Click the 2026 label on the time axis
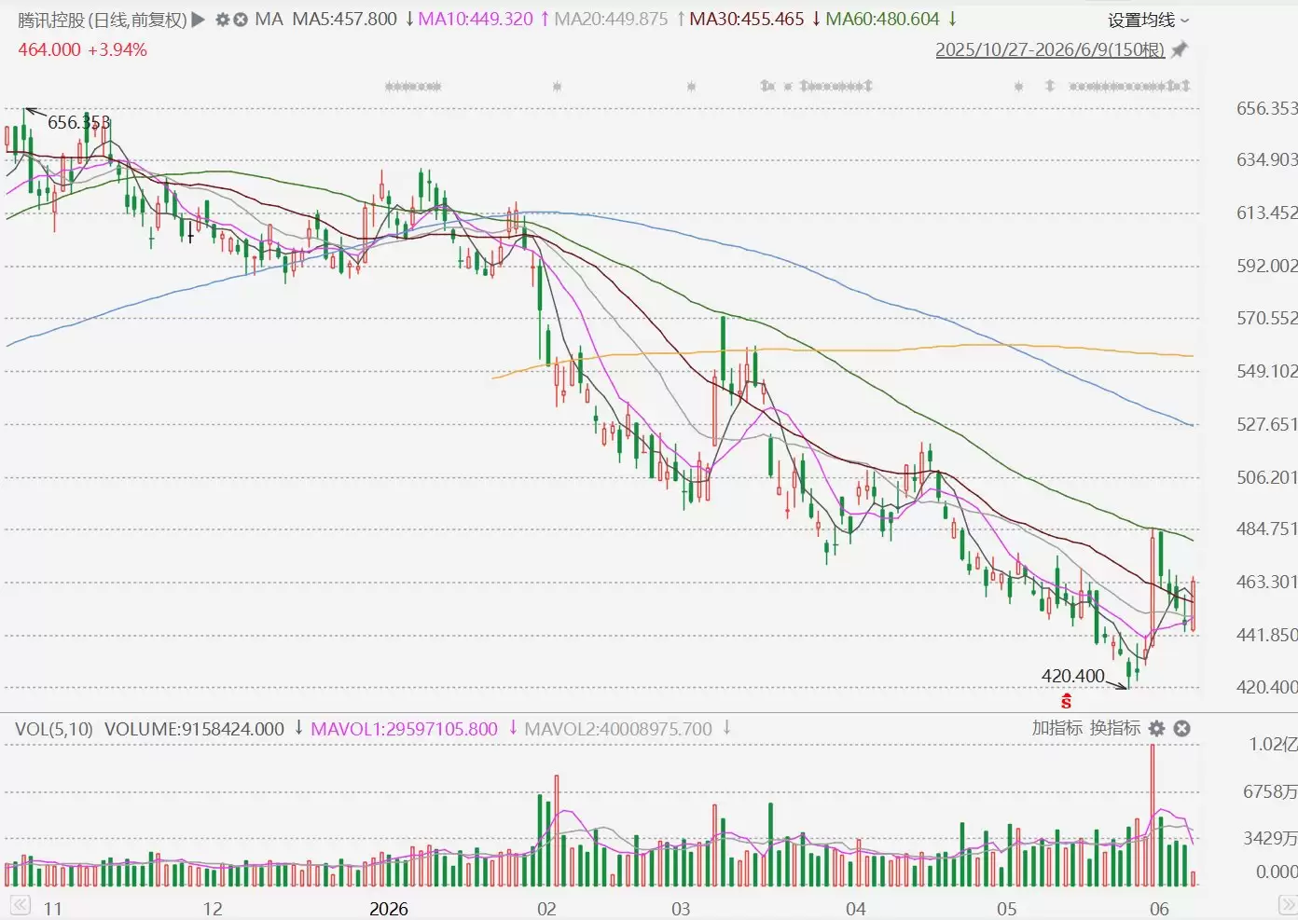Screen dimensions: 1298x920 [389, 909]
